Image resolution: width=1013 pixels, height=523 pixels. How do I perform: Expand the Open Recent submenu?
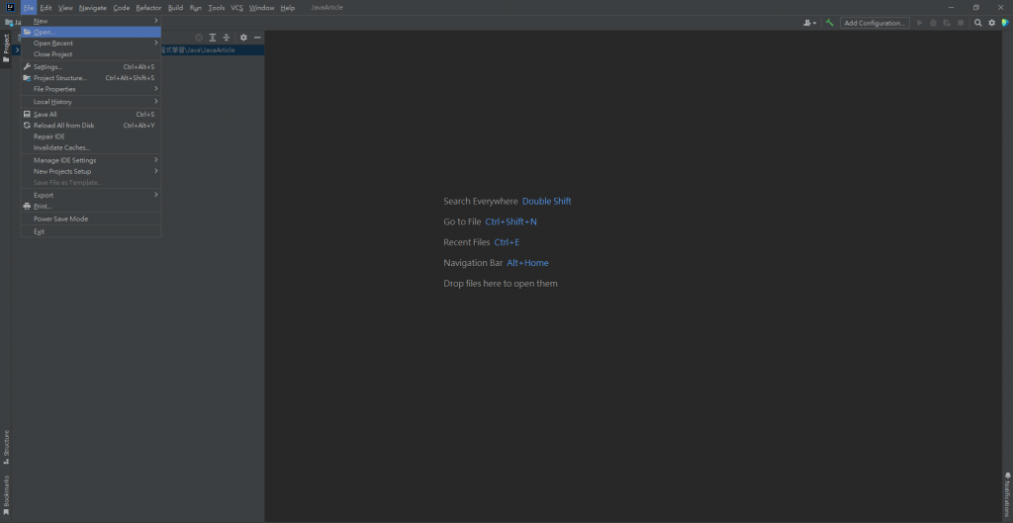pyautogui.click(x=91, y=43)
